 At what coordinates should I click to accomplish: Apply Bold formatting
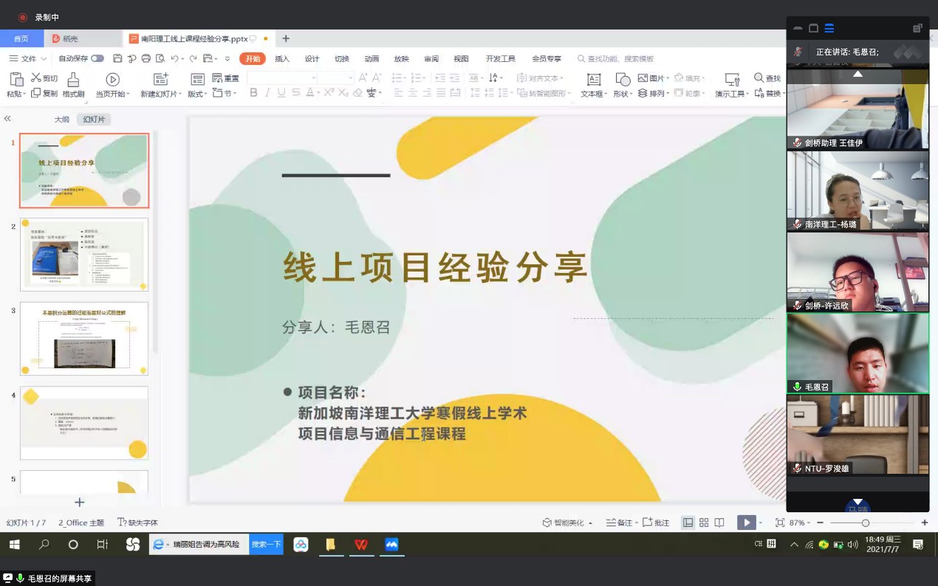click(x=253, y=93)
